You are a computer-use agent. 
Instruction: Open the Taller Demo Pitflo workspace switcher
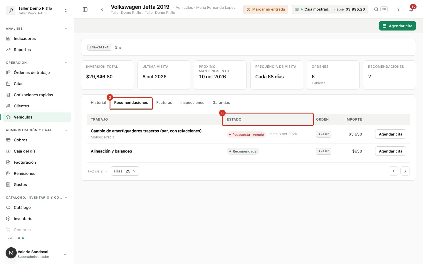37,11
